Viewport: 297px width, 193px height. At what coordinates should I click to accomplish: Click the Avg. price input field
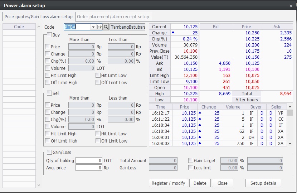pyautogui.click(x=89, y=168)
